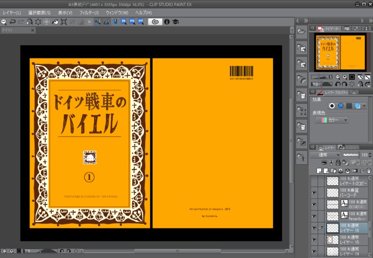
Task: Toggle snap to special ruler in the command bar
Action: [106, 22]
